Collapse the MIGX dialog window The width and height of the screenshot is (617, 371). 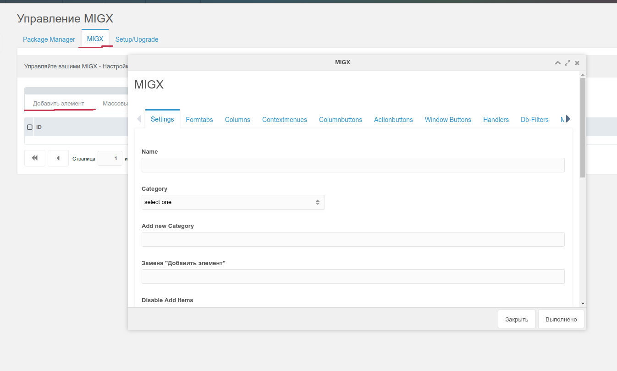pyautogui.click(x=558, y=63)
